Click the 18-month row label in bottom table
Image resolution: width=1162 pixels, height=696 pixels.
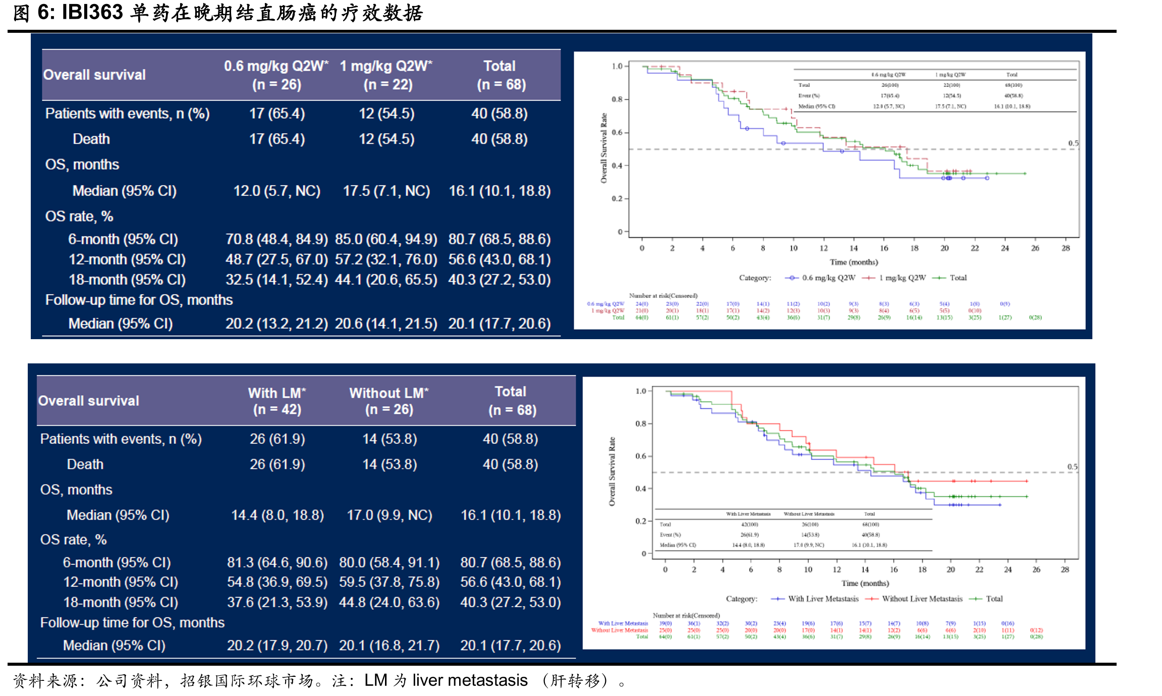[x=121, y=602]
